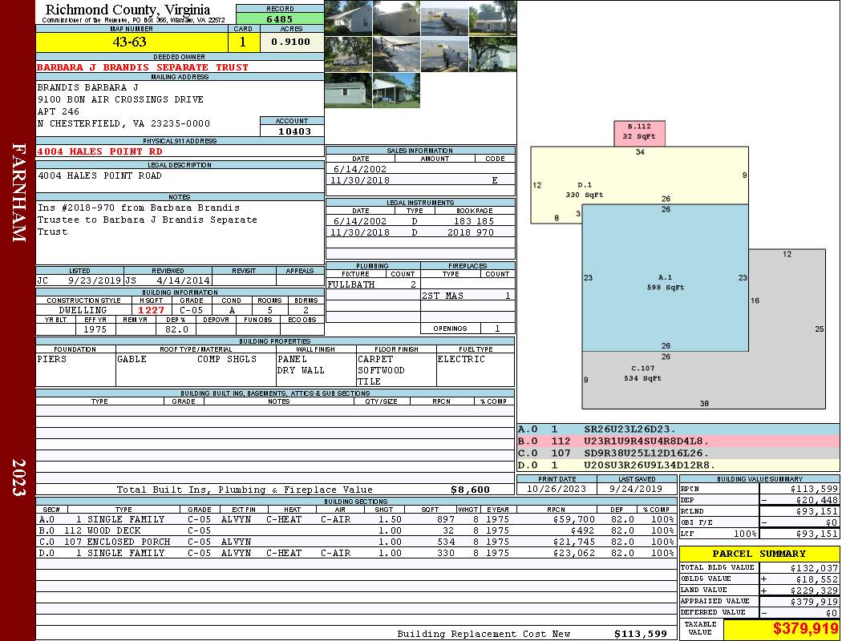Select account number 10403
Viewport: 842px width, 641px height.
click(x=294, y=131)
